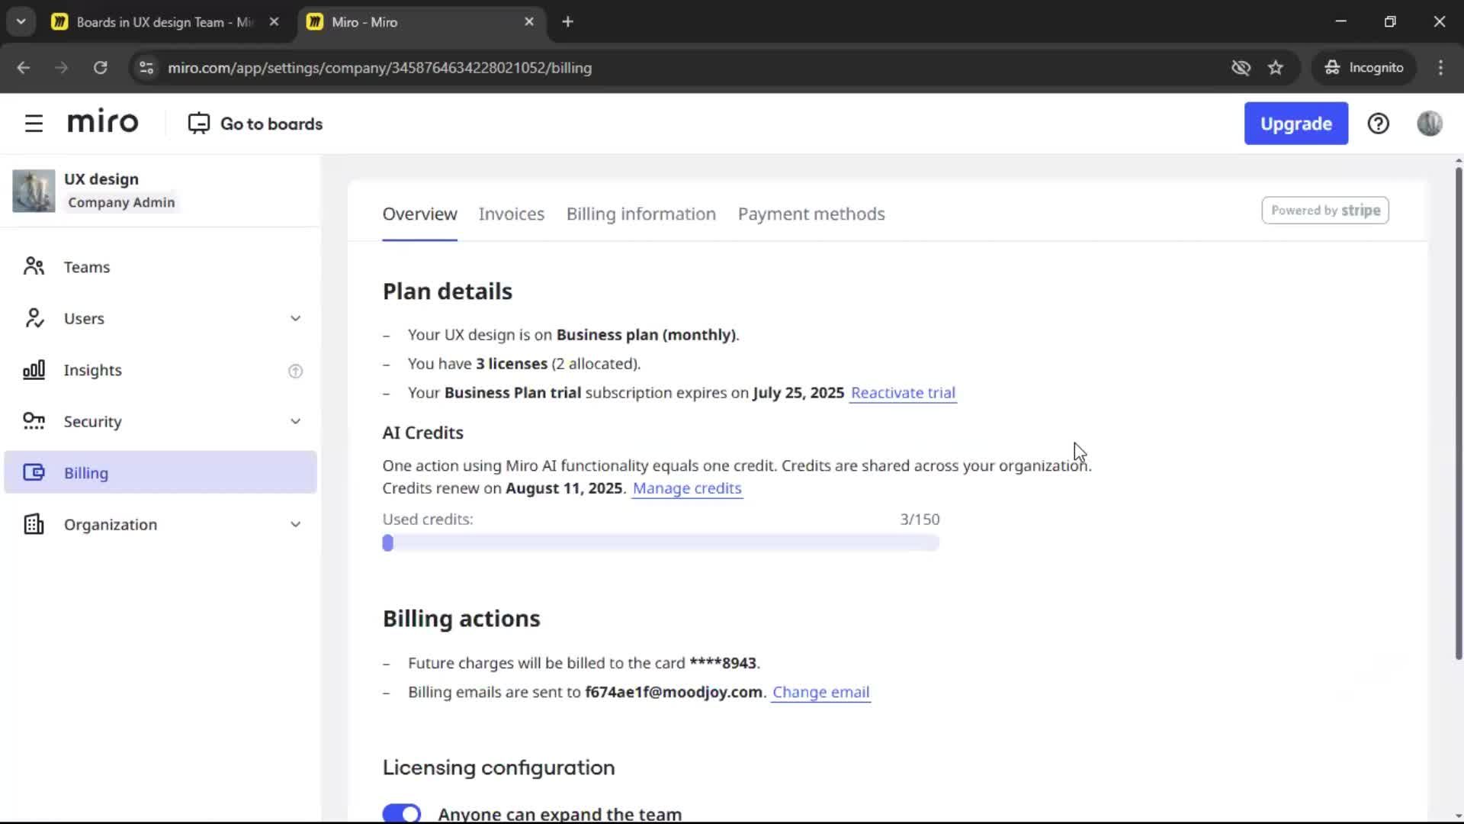Click the browser back arrow
Viewport: 1464px width, 824px height.
tap(23, 67)
